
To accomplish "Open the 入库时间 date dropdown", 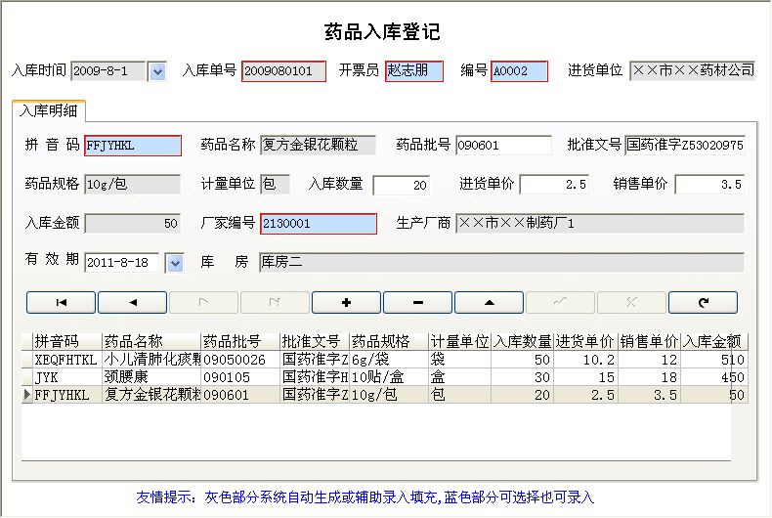I will (x=157, y=71).
